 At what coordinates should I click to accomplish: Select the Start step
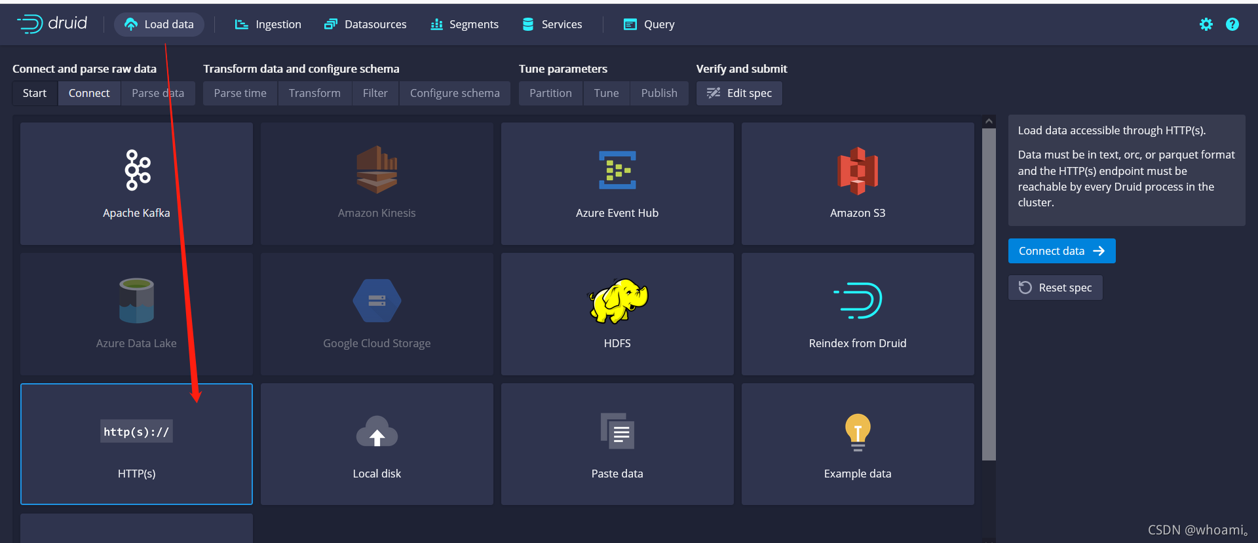pyautogui.click(x=35, y=93)
